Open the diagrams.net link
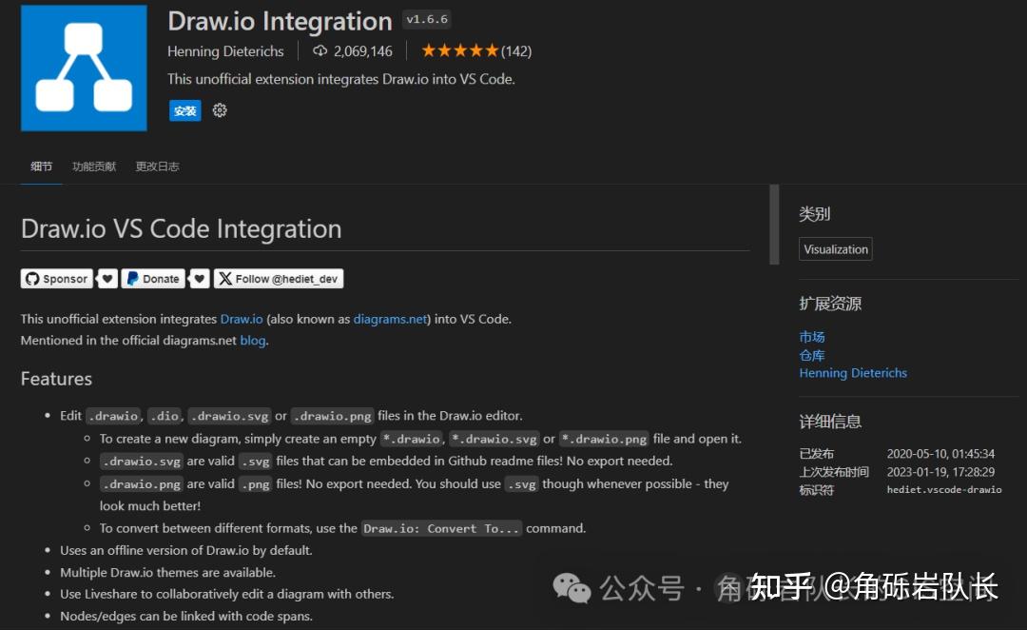The image size is (1027, 630). [390, 319]
